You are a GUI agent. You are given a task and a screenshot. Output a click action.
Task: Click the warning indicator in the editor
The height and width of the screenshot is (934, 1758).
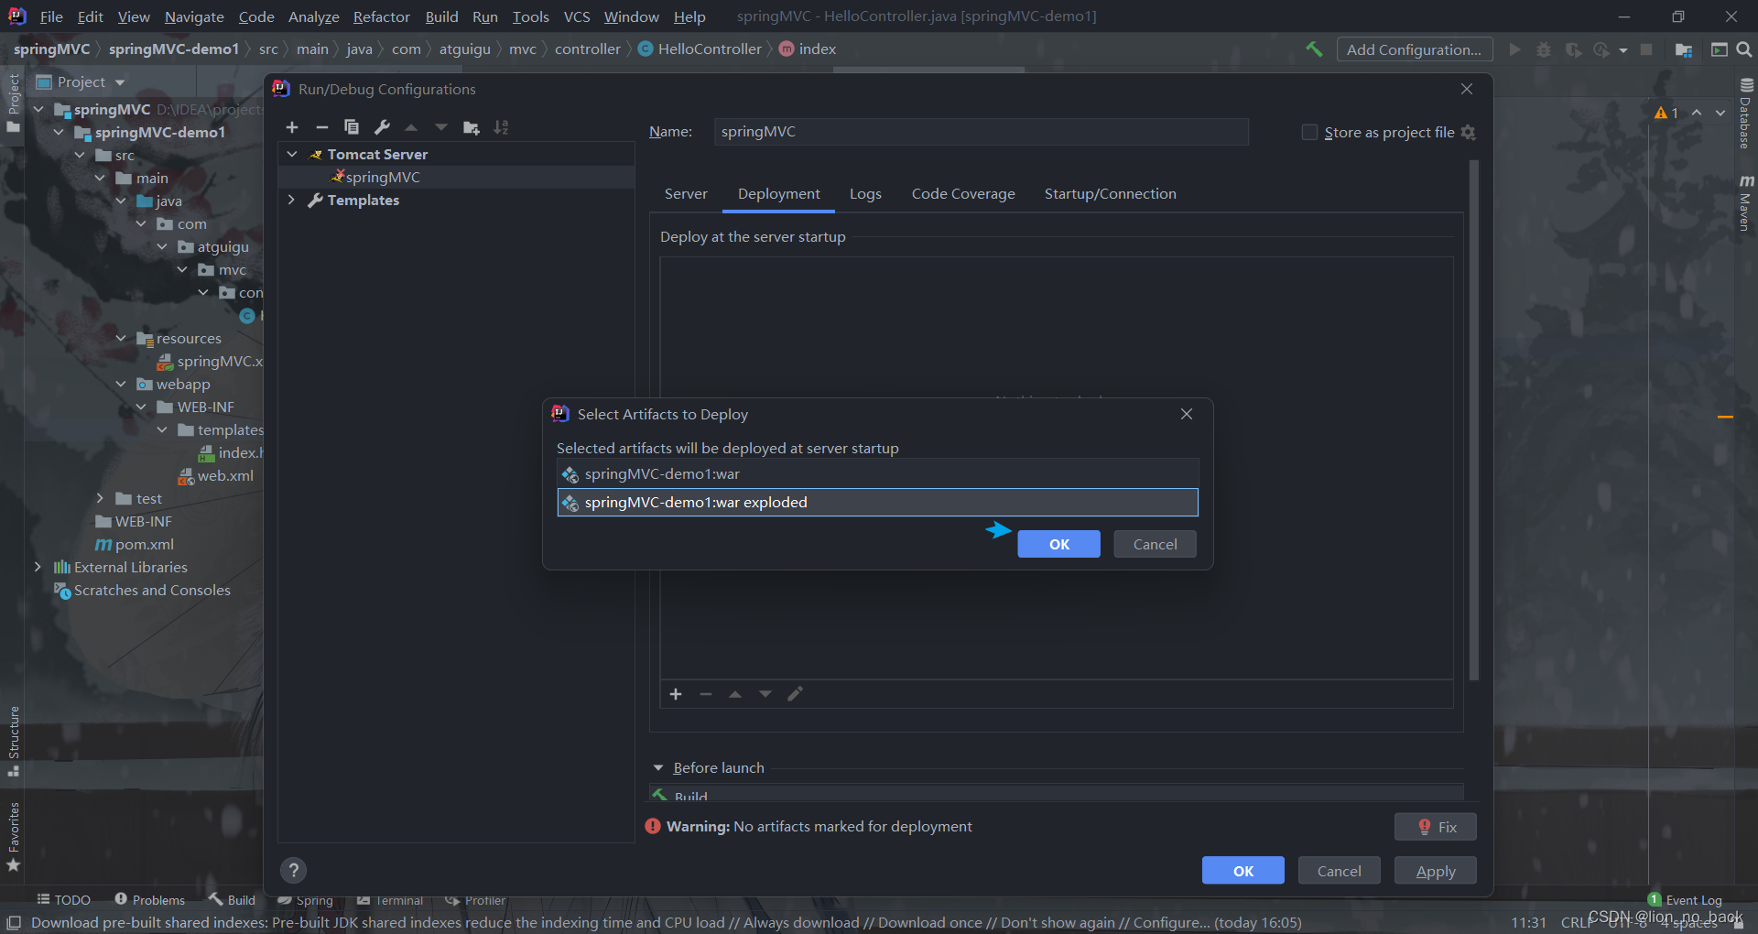pyautogui.click(x=1666, y=113)
